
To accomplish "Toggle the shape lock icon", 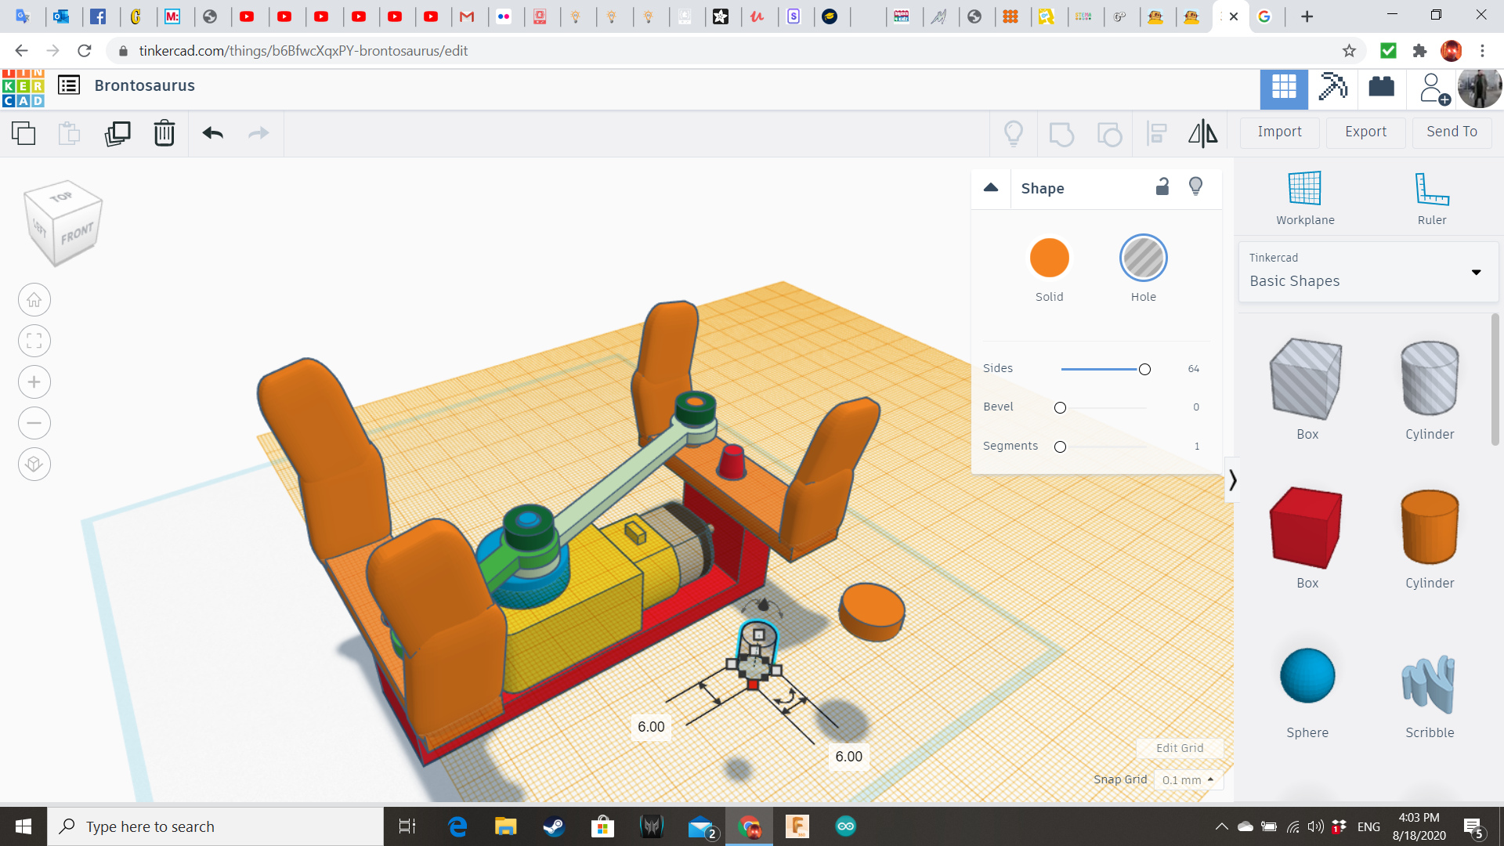I will tap(1162, 187).
